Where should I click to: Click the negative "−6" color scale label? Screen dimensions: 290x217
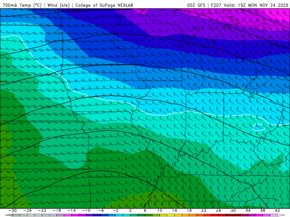point(101,210)
